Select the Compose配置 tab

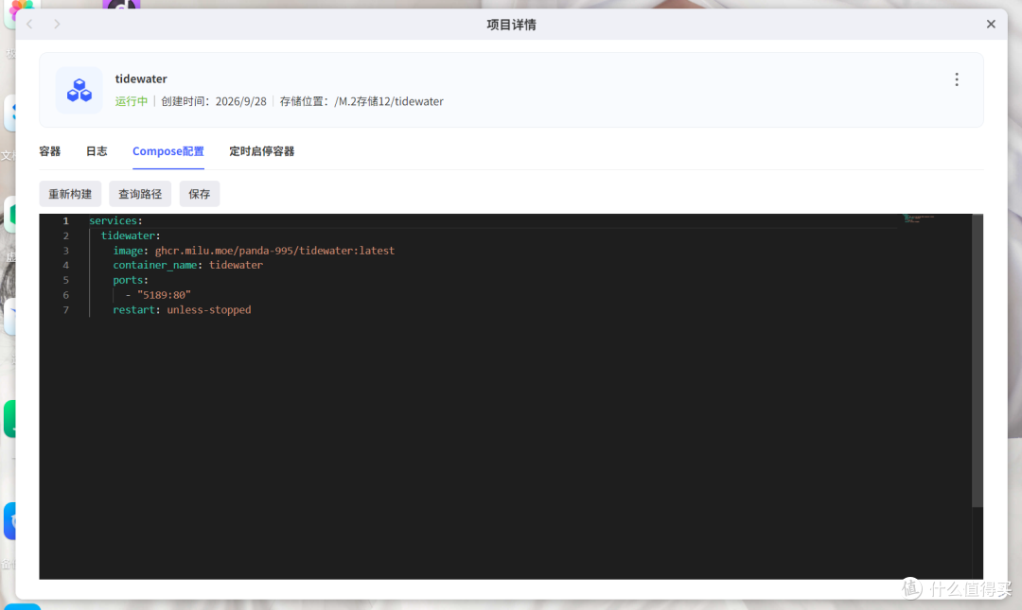[168, 151]
